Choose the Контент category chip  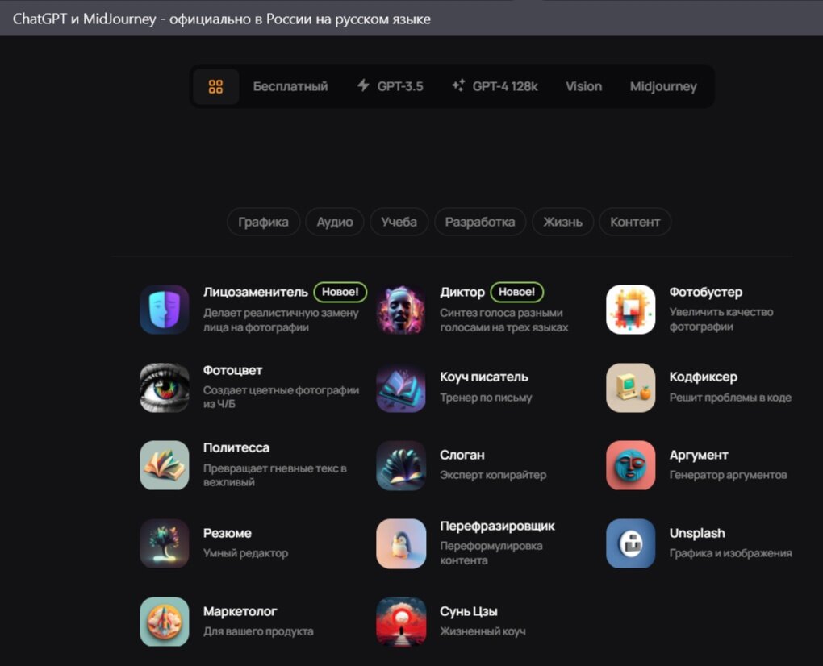click(635, 222)
